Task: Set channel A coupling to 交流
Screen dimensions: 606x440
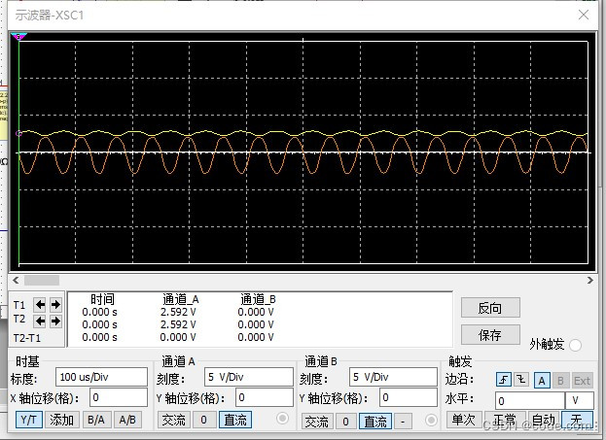Action: tap(174, 420)
